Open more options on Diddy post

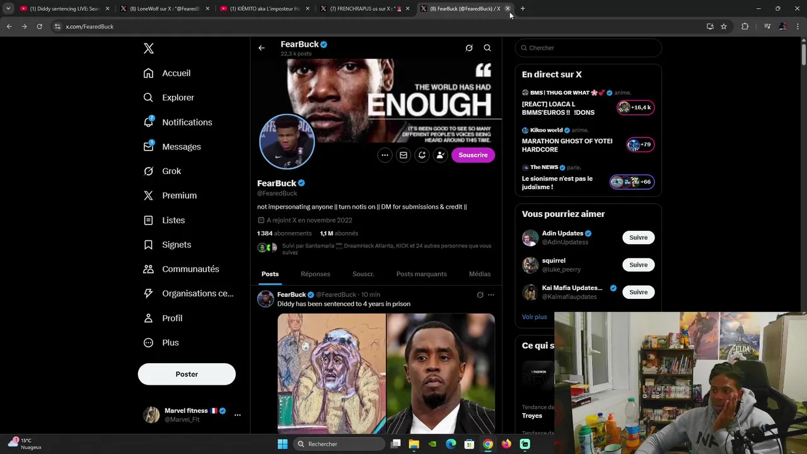coord(491,295)
